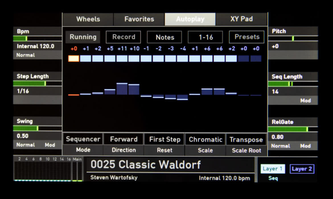
Task: Open the XY Pad tab
Action: [x=241, y=19]
